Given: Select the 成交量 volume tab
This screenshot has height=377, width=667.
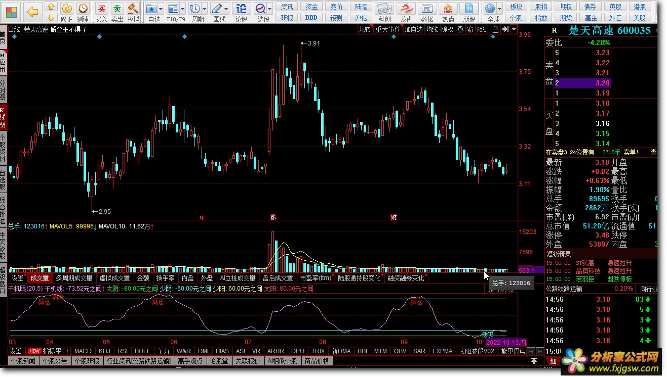Looking at the screenshot, I should [x=40, y=278].
